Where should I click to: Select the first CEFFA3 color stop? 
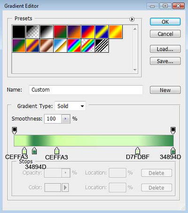pos(24,150)
